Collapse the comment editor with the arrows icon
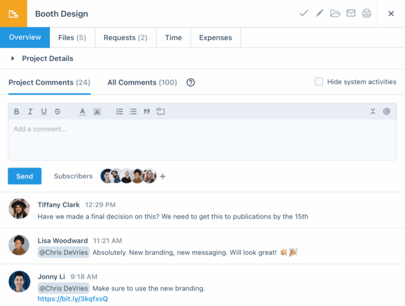Image resolution: width=405 pixels, height=306 pixels. 372,111
